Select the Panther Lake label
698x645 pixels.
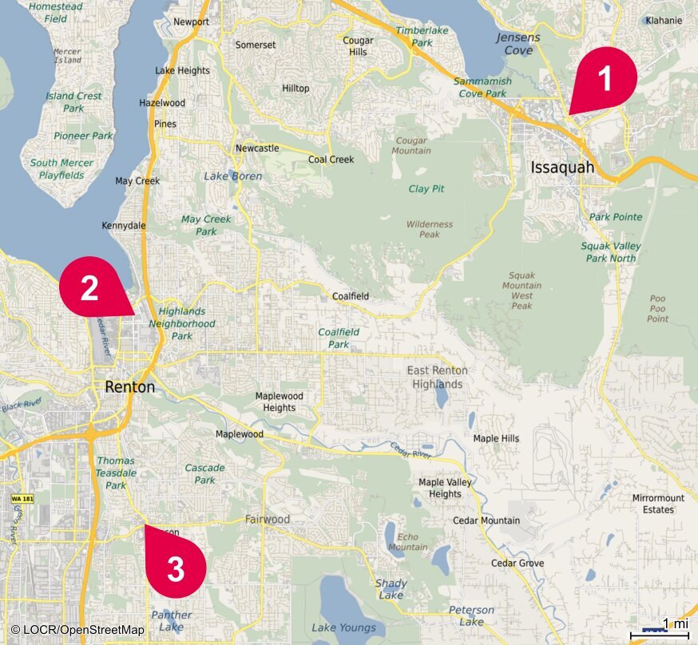click(x=172, y=621)
